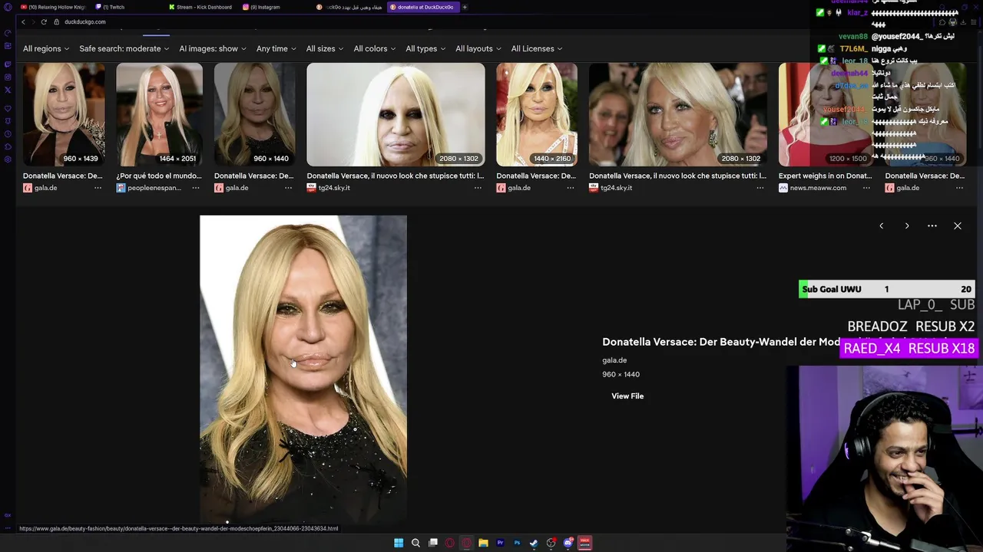
Task: Click the large preview image
Action: click(303, 370)
